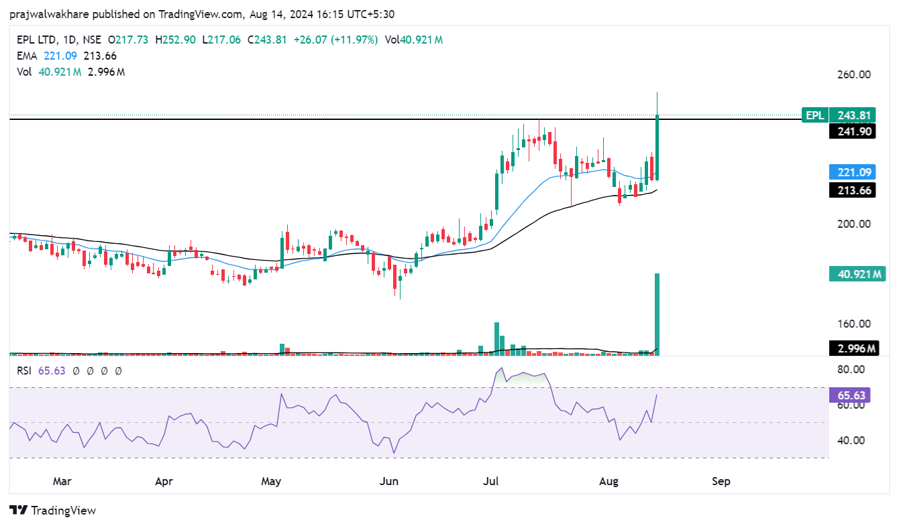Click the volume label 40.921 M on axis
899x526 pixels.
point(857,273)
